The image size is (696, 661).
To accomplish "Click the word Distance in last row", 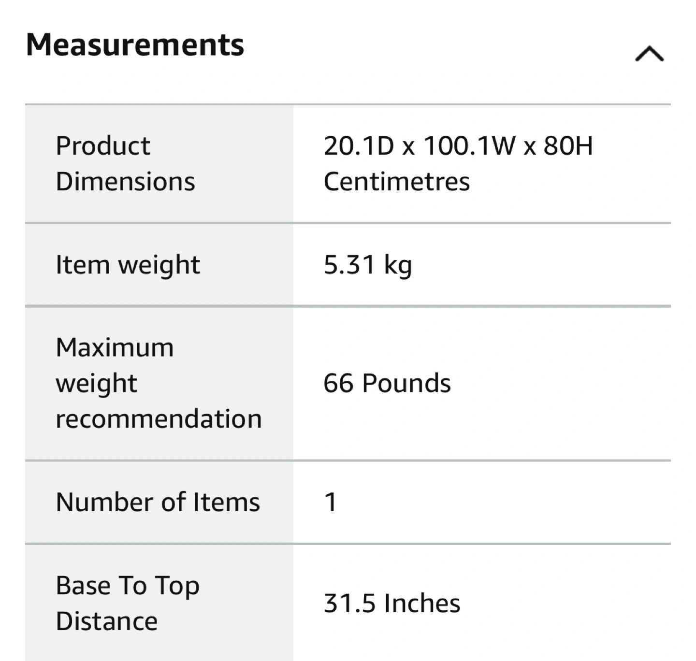I will (x=107, y=621).
